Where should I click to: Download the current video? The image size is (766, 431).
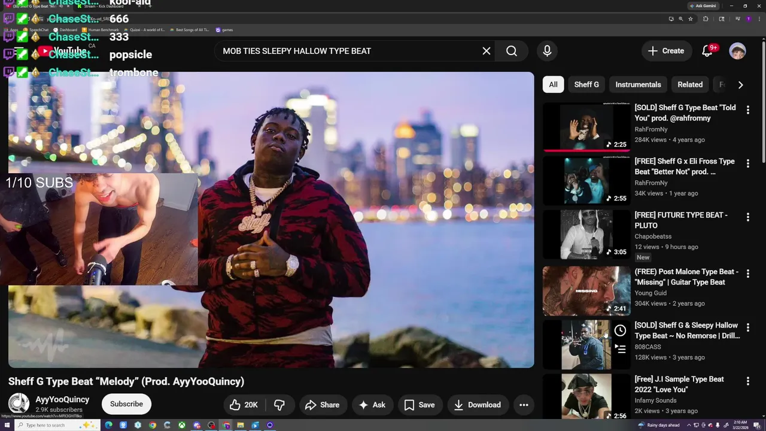478,405
